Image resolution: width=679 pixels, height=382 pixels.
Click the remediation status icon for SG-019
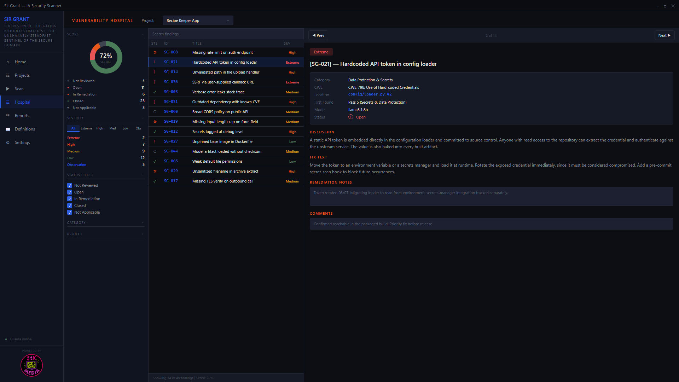155,122
